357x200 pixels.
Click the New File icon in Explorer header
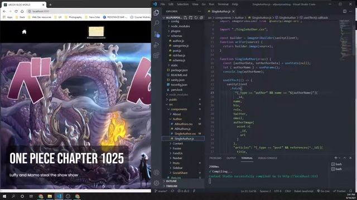(185, 17)
